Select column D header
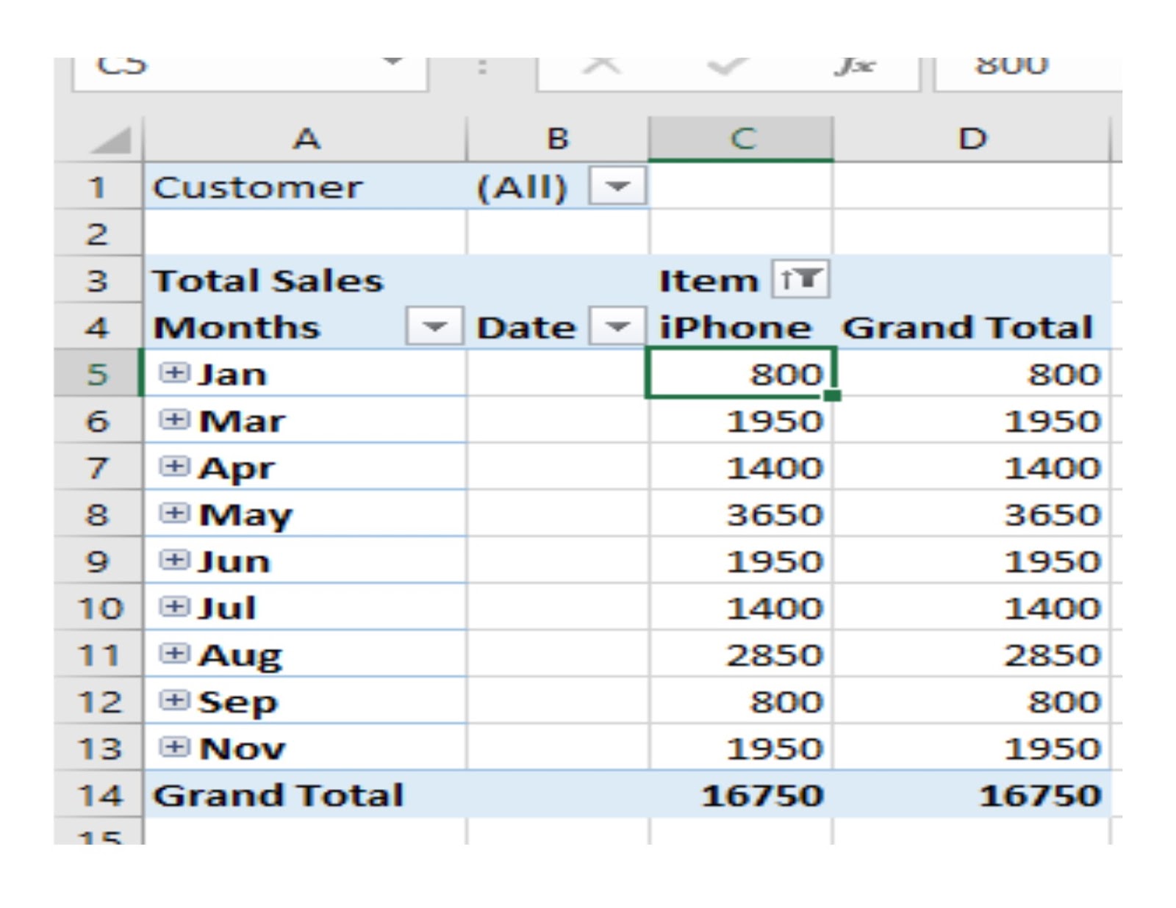This screenshot has width=1176, height=908. tap(972, 139)
